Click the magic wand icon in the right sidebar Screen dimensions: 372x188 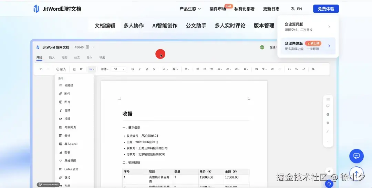coord(328,131)
